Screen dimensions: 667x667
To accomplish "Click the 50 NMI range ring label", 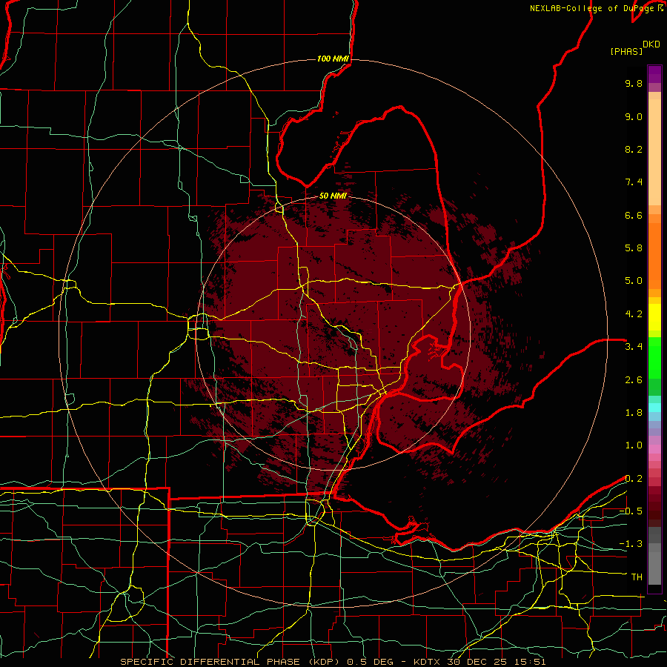I will (x=333, y=196).
